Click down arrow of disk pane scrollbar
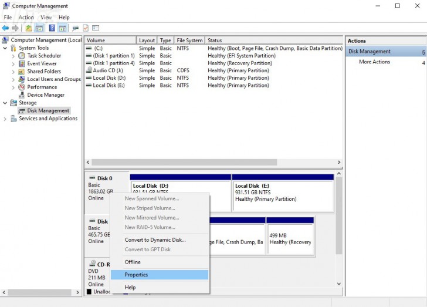427x307 pixels. [x=339, y=284]
